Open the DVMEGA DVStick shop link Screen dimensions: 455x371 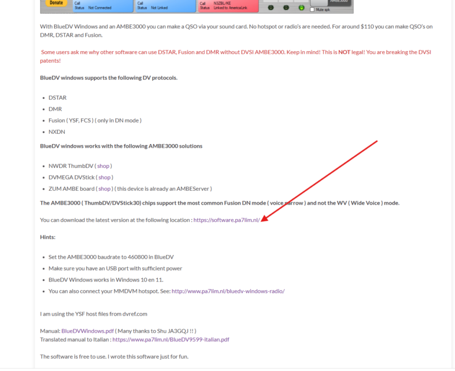tap(104, 177)
